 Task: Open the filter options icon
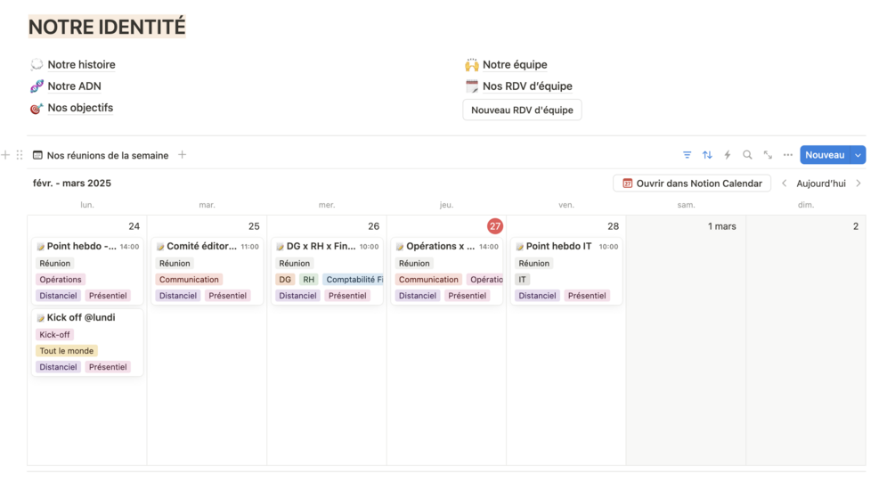click(687, 155)
